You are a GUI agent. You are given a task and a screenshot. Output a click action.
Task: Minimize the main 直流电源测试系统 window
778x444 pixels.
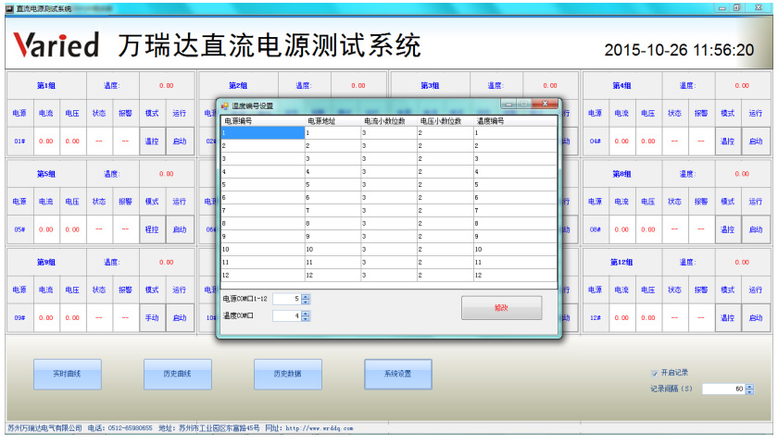(x=722, y=8)
